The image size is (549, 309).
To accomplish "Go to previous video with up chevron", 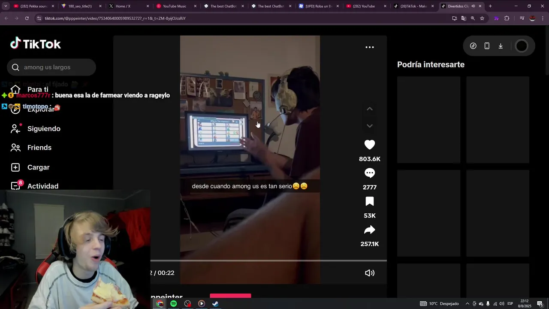I will pos(369,109).
